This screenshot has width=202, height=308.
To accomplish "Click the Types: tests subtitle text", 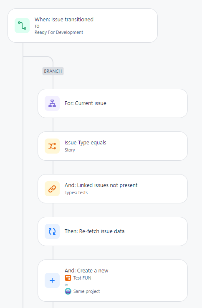I will (76, 192).
